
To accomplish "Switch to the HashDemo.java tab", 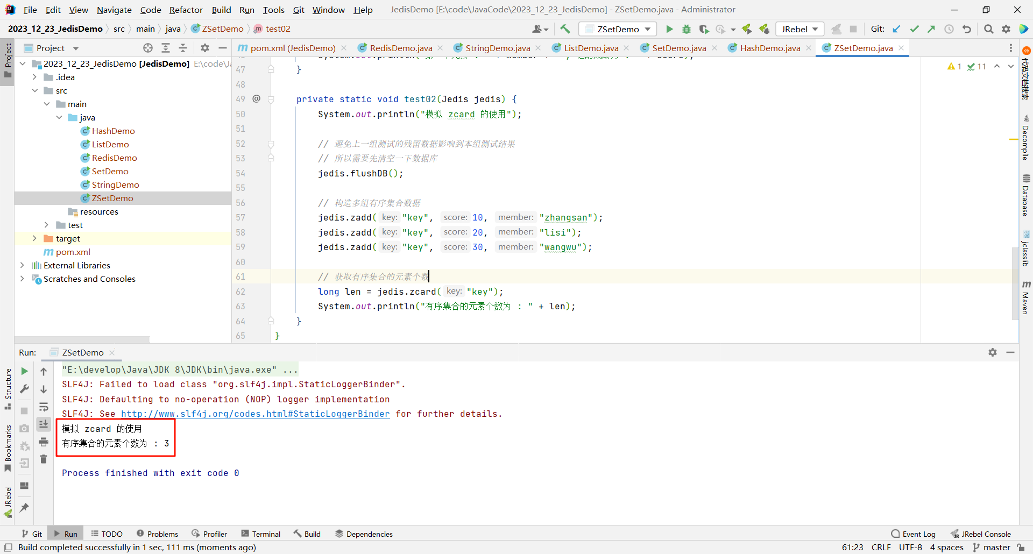I will coord(770,48).
